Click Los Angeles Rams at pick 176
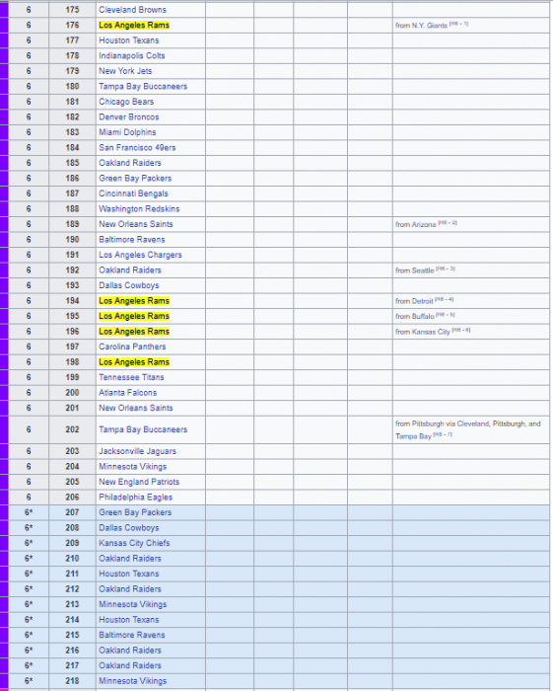Viewport: 553px width, 691px height. [x=134, y=25]
